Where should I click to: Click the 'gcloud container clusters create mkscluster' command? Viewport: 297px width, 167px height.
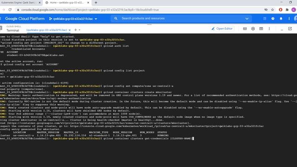pyautogui.click(x=137, y=92)
